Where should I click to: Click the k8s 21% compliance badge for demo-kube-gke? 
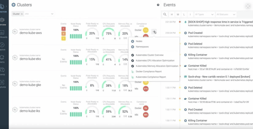click(x=146, y=89)
